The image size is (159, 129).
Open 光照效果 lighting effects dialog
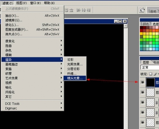coord(75,64)
